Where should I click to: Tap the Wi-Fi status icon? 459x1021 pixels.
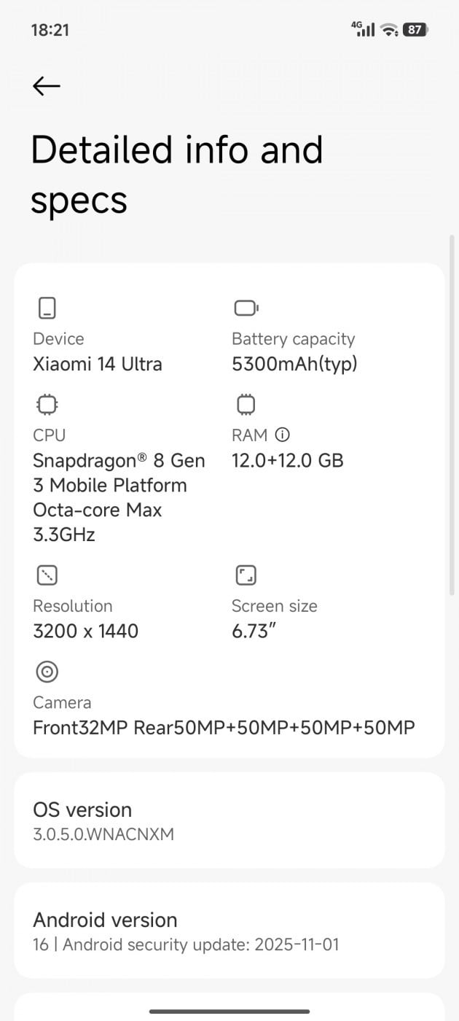[390, 30]
